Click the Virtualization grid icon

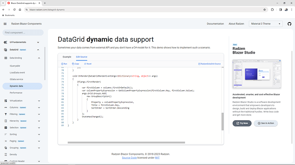[x=6, y=101]
